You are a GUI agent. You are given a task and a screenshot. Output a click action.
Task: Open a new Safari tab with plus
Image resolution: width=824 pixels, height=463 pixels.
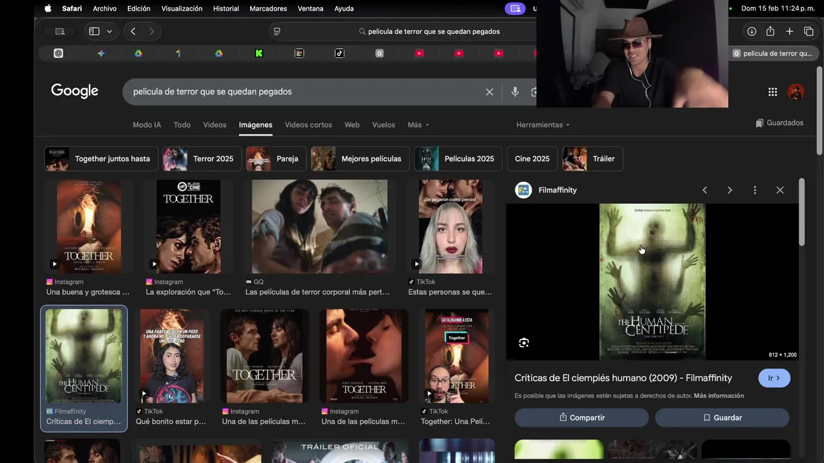[789, 31]
